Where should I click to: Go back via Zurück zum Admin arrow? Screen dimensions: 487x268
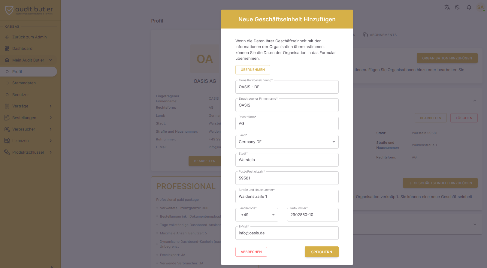pyautogui.click(x=7, y=37)
